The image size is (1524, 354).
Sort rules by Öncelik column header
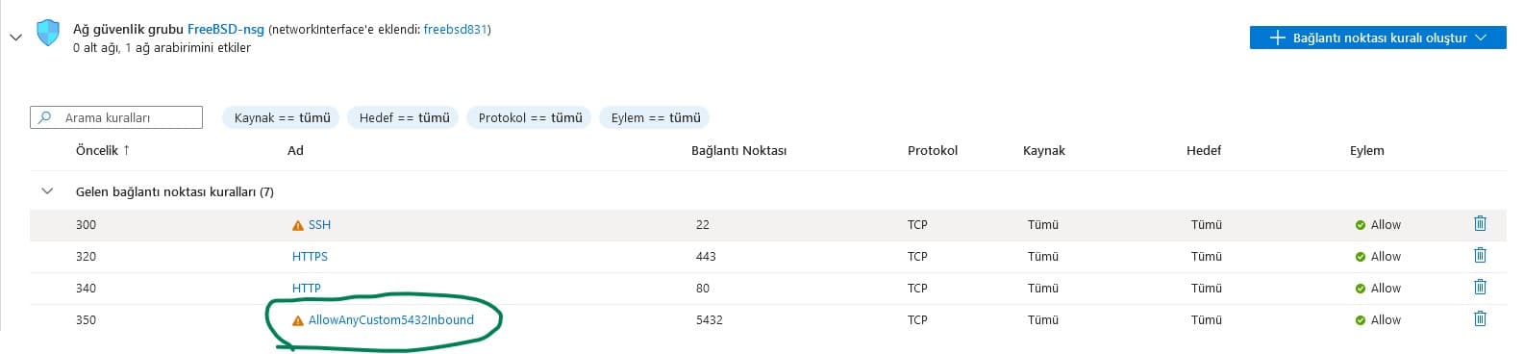[102, 150]
